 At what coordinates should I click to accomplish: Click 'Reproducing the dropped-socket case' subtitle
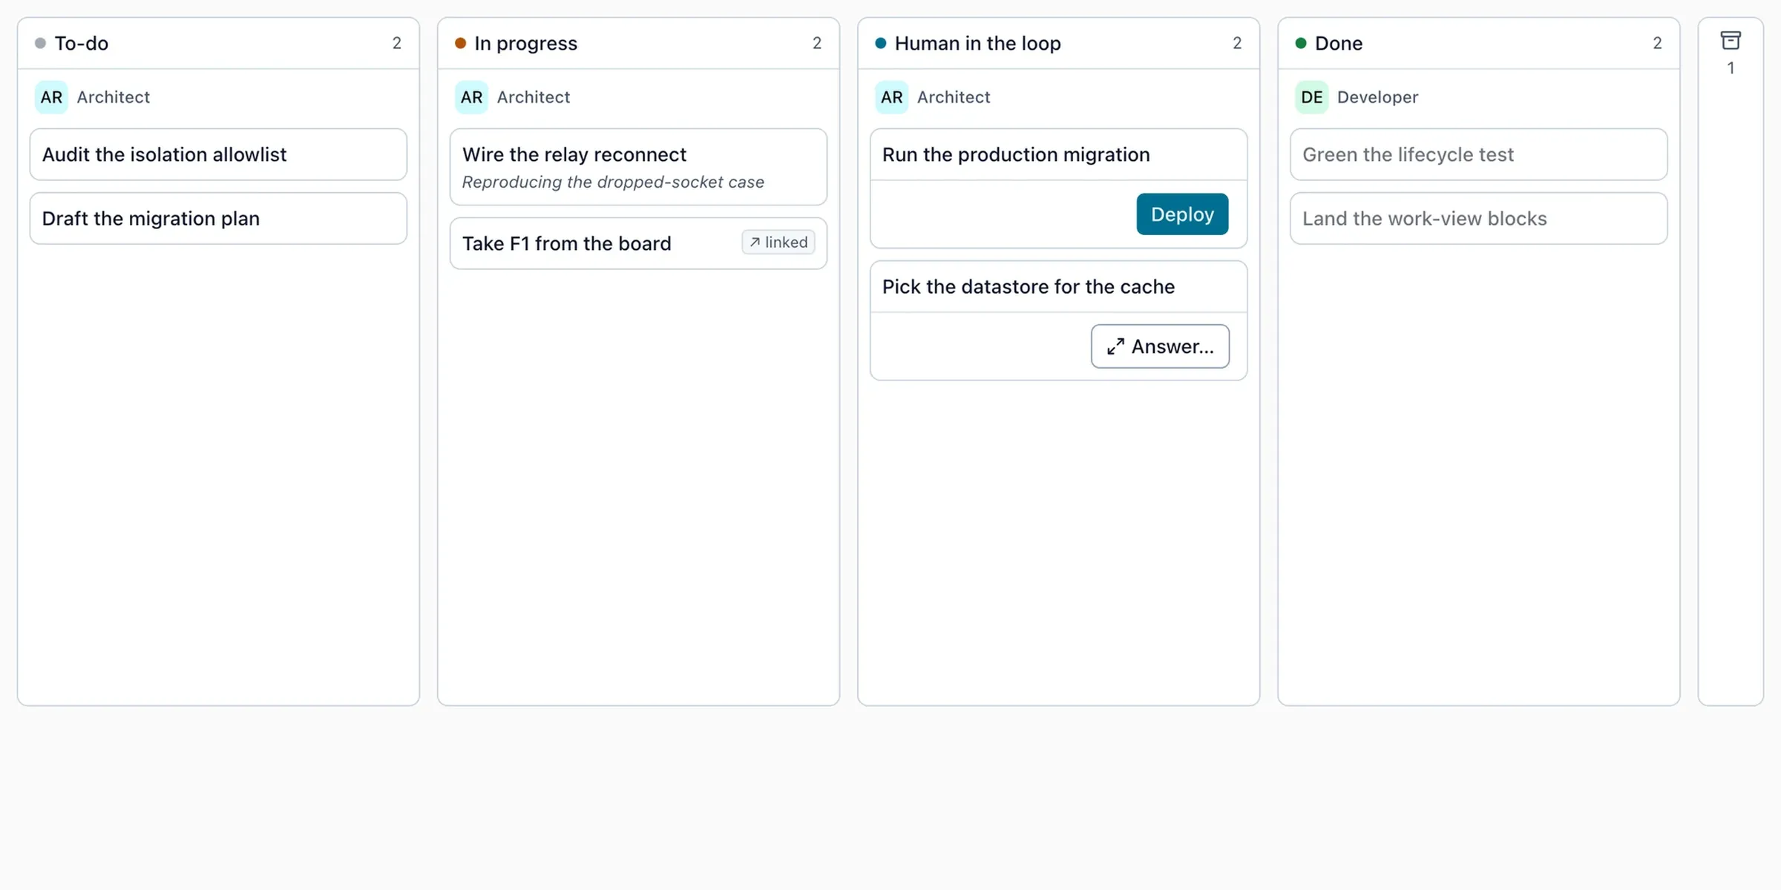pyautogui.click(x=613, y=182)
